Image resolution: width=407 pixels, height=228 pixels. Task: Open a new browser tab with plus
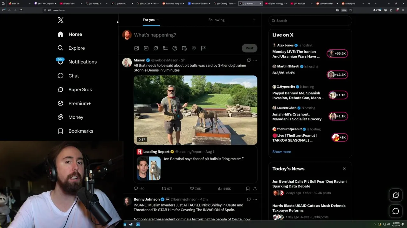point(369,3)
